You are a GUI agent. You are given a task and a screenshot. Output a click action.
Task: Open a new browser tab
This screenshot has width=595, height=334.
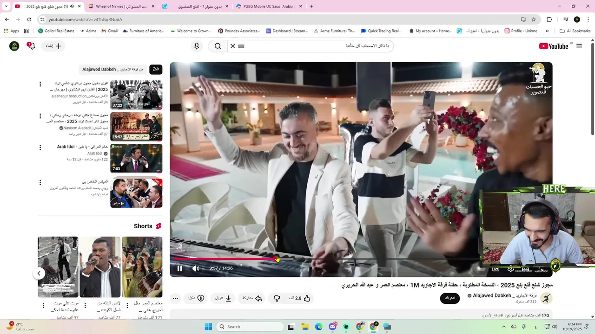[311, 6]
